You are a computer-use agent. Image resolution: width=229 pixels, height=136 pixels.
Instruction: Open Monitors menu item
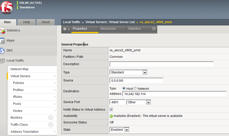32,118
